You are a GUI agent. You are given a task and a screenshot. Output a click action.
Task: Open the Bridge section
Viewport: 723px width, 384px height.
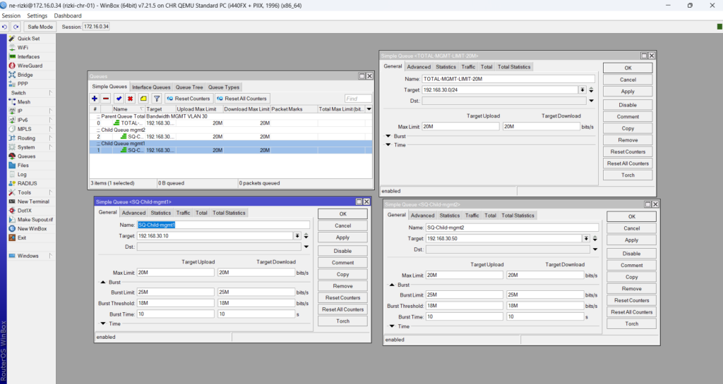click(x=25, y=75)
